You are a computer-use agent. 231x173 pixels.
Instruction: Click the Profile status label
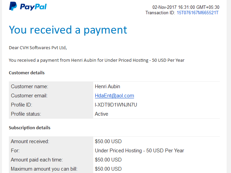coord(26,114)
